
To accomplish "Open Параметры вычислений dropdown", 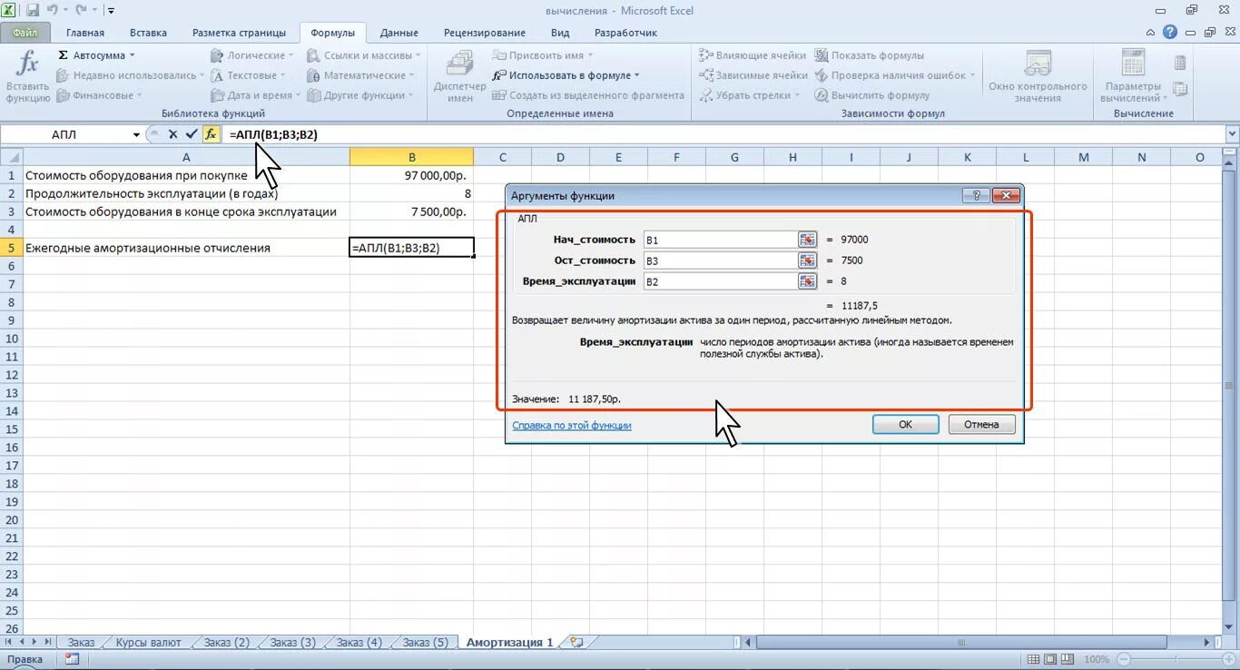I will click(1133, 77).
